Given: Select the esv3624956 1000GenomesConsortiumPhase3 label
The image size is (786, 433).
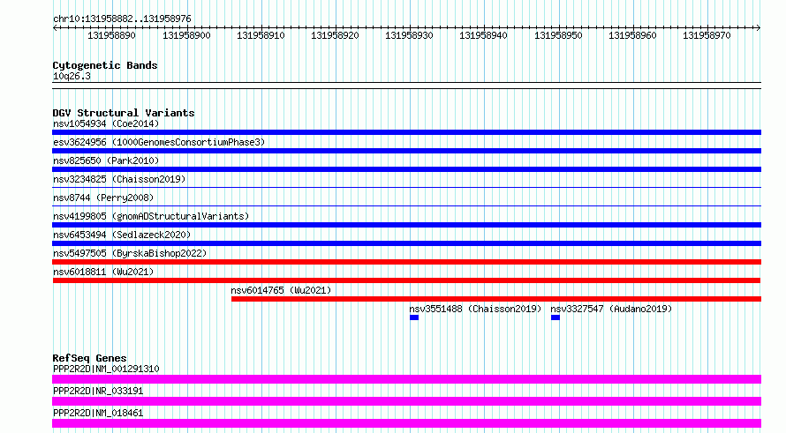Looking at the screenshot, I should point(159,142).
